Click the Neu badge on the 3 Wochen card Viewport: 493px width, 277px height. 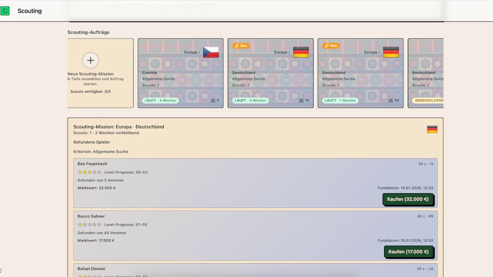pos(241,46)
